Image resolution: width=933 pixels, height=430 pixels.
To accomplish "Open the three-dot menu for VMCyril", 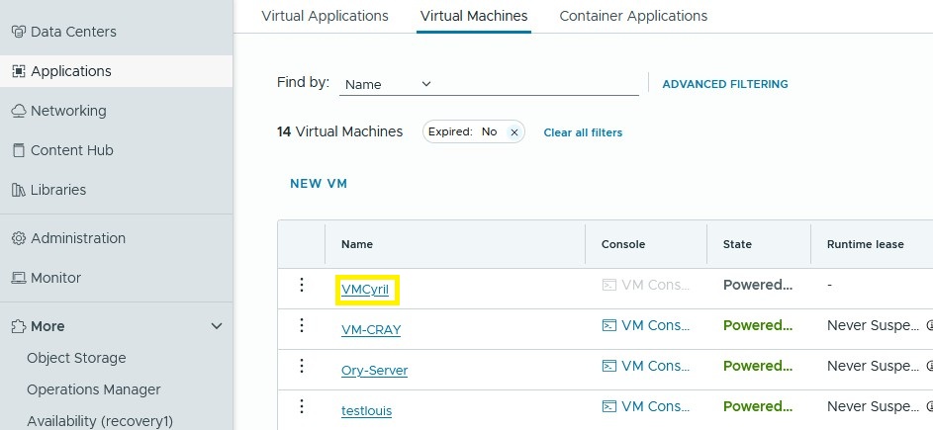I will click(302, 286).
